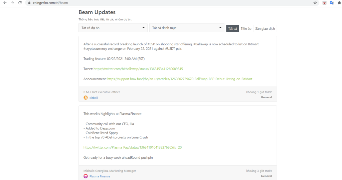Click the pink Plasma Finance logo icon
Viewport: 342px width, 180px height.
(85, 176)
